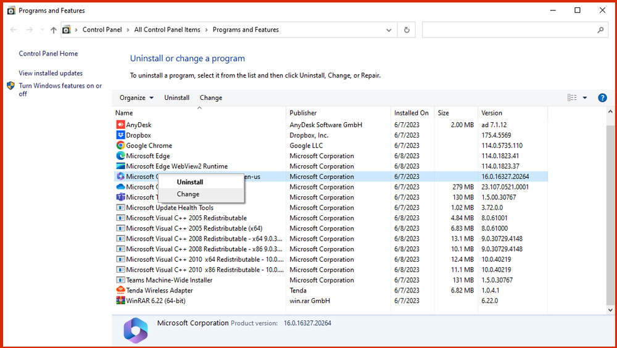
Task: Select Microsoft Visual C++ 2008 Redistributable x86 row
Action: [x=331, y=249]
